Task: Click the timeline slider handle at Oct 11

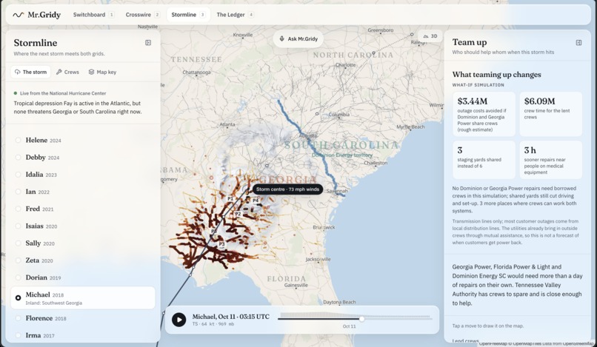Action: pyautogui.click(x=361, y=319)
